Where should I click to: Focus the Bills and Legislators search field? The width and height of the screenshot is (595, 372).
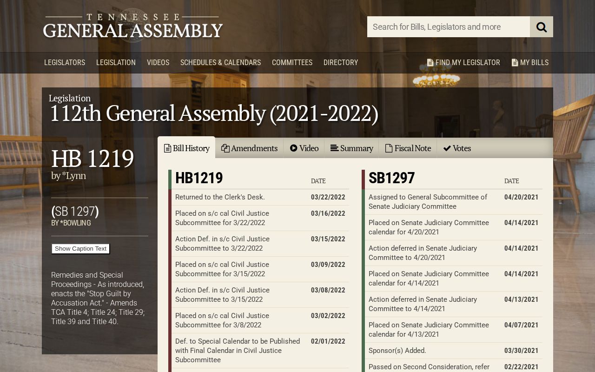[449, 27]
